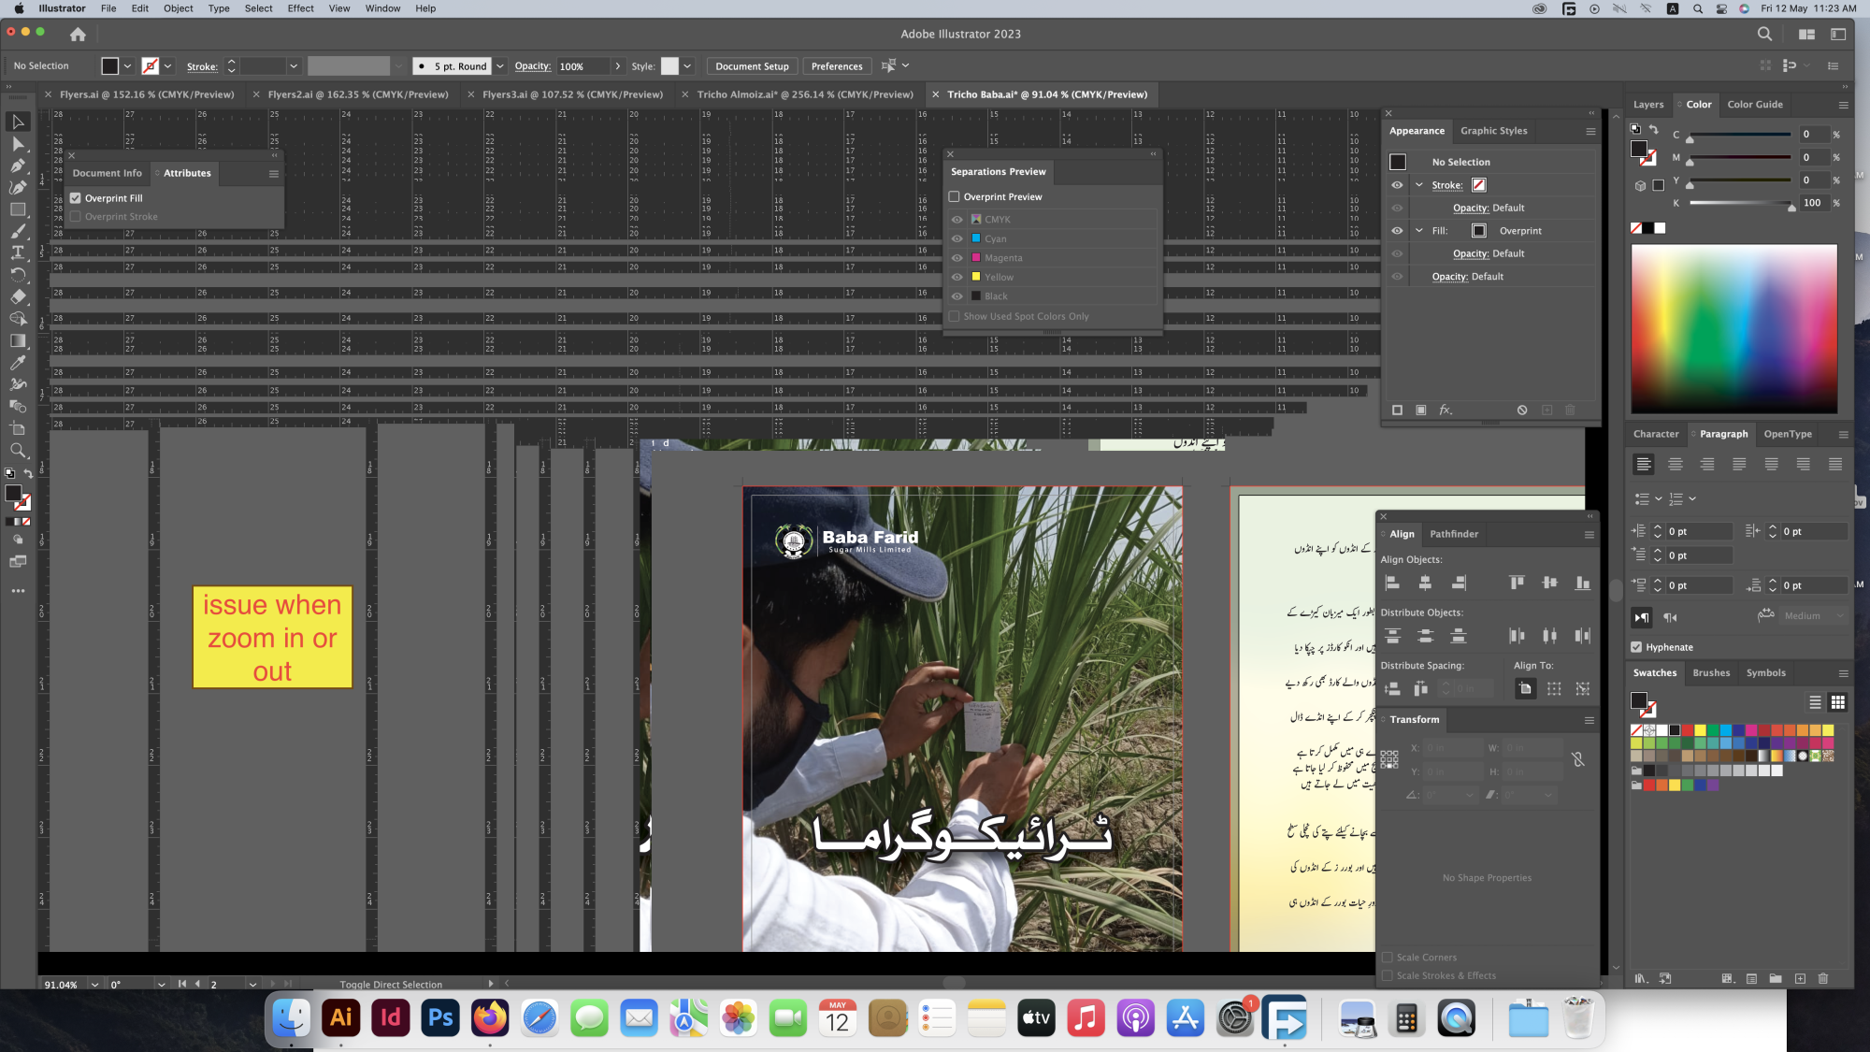Screen dimensions: 1870x1052
Task: Select the Paintbrush tool
Action: (18, 231)
